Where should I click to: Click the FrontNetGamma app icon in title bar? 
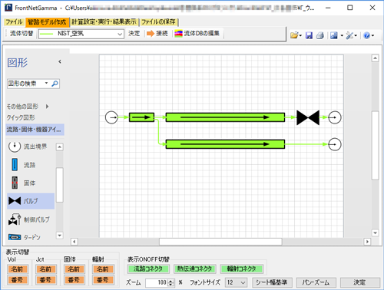click(x=8, y=8)
